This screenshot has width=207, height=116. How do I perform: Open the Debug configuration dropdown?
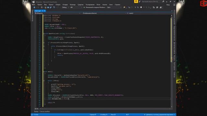click(66, 7)
